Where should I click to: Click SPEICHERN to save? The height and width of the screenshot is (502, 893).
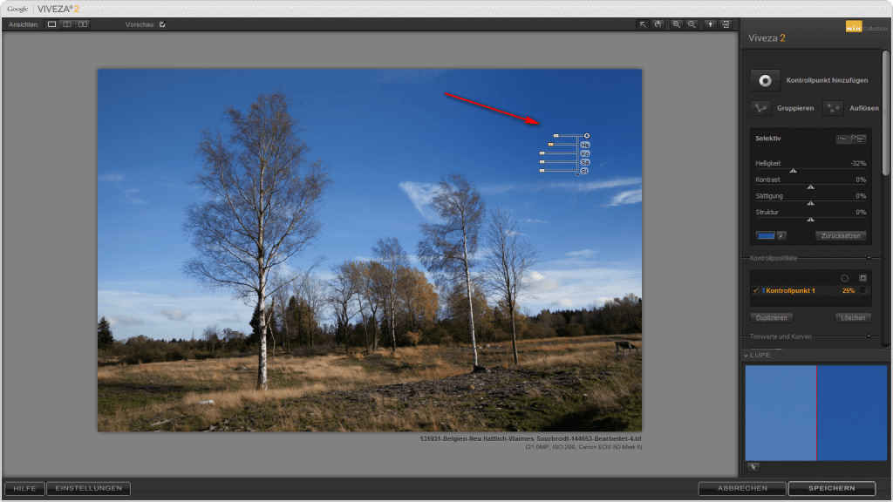831,488
